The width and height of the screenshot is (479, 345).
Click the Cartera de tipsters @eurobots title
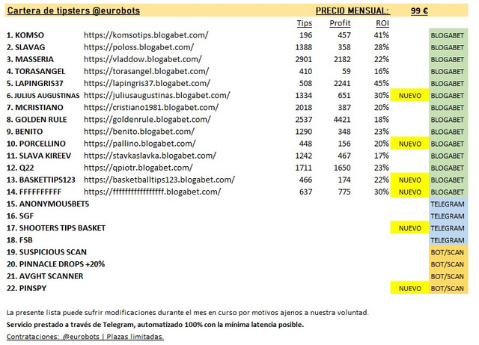click(x=73, y=10)
